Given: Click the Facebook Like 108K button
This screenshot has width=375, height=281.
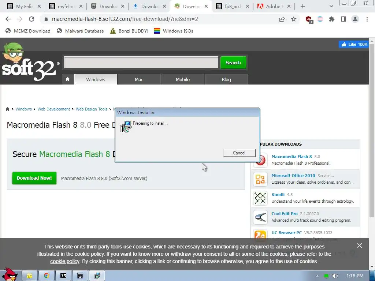Looking at the screenshot, I should 353,44.
